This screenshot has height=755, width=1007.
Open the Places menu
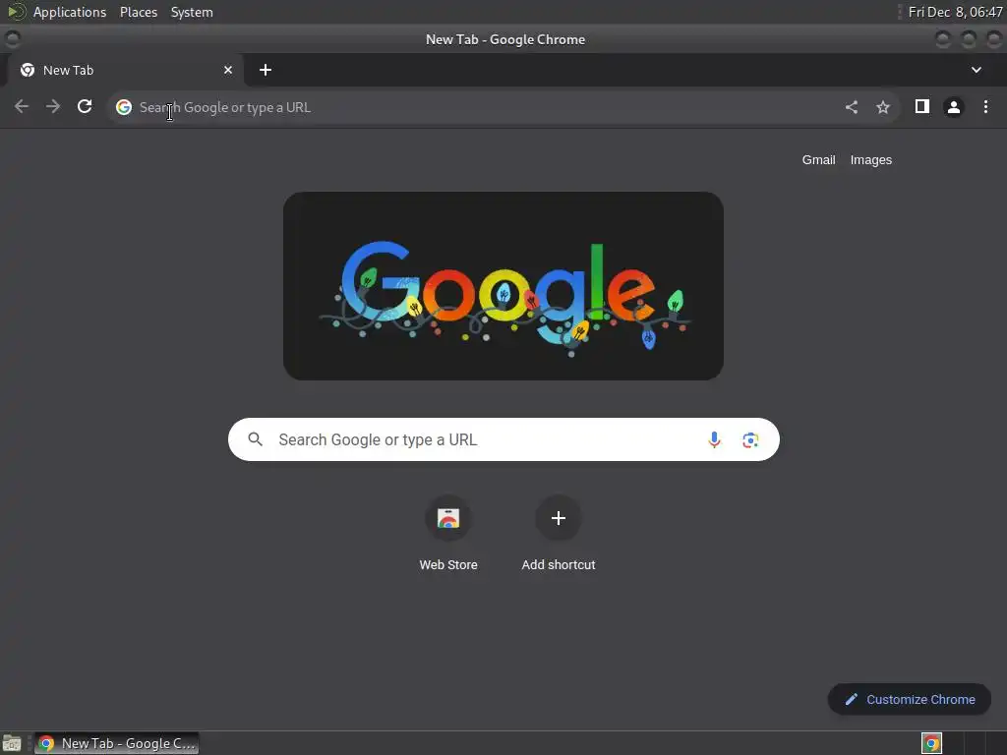pyautogui.click(x=138, y=12)
